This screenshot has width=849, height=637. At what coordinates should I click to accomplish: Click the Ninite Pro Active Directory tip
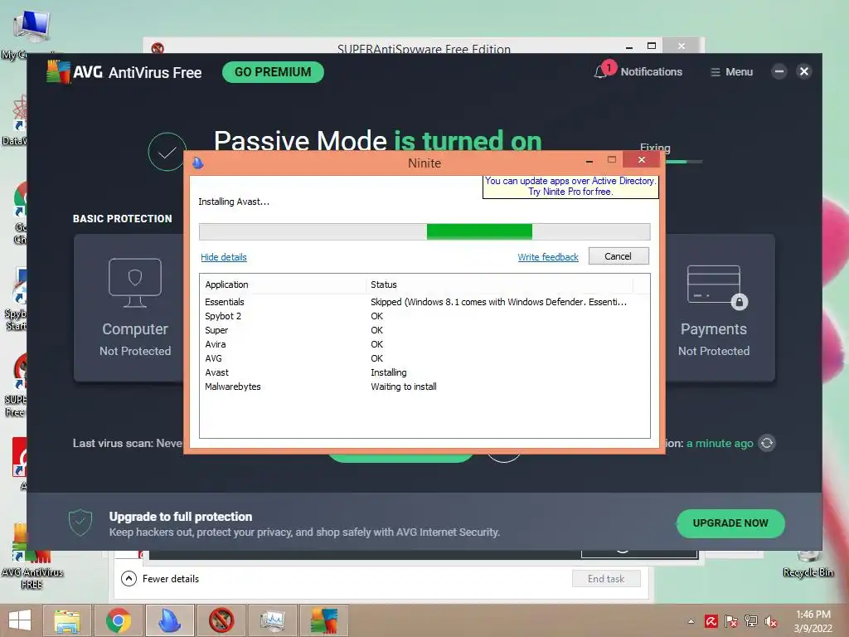pos(570,187)
